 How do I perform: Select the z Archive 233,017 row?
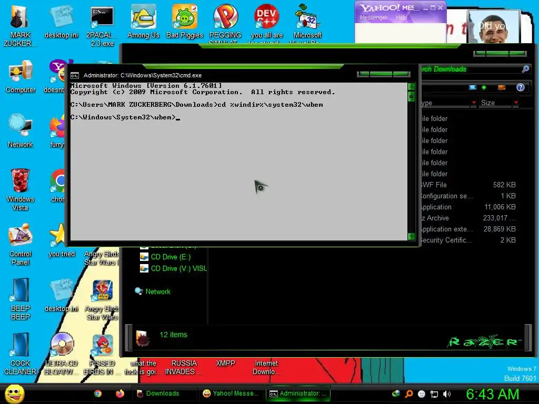tap(468, 218)
